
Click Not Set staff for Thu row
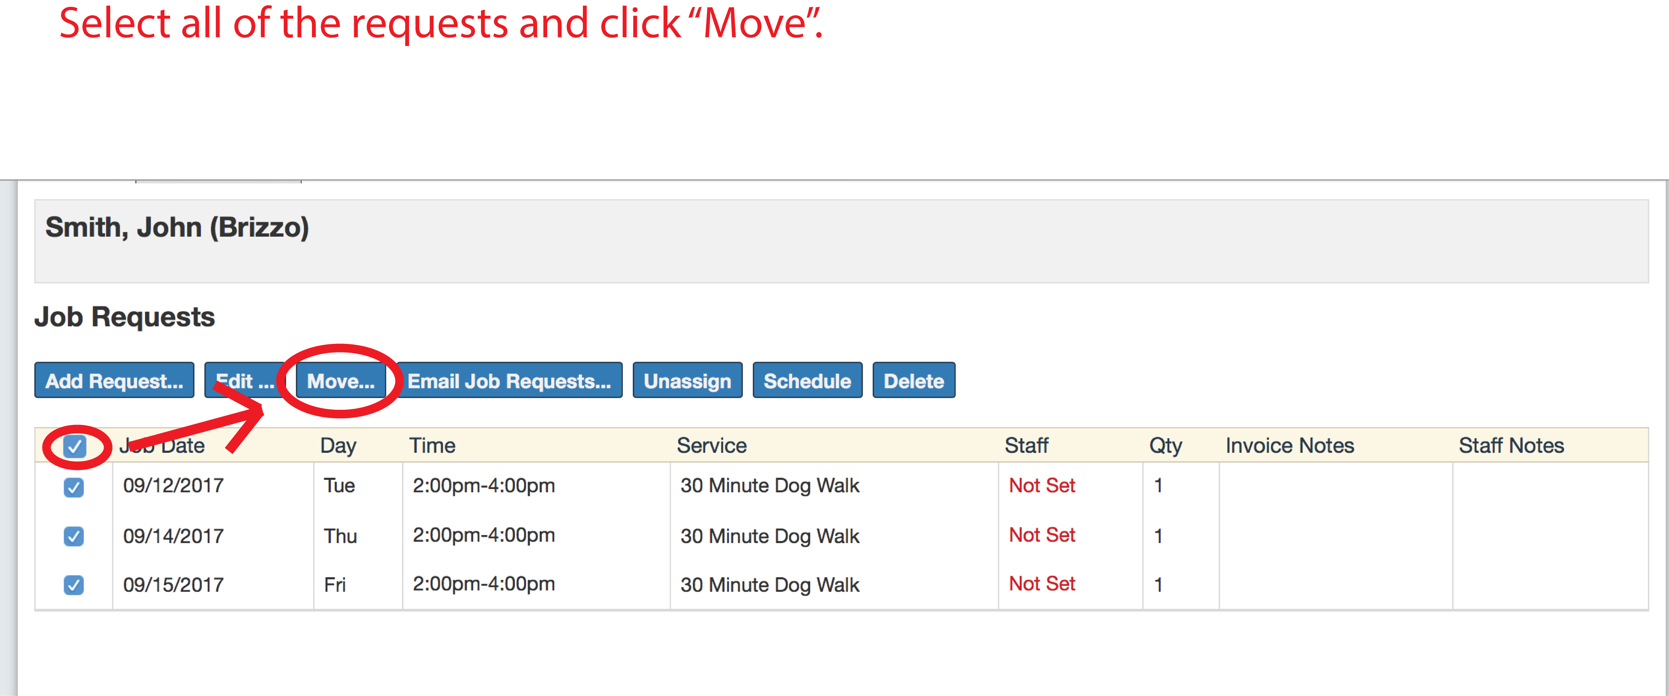pos(1042,535)
